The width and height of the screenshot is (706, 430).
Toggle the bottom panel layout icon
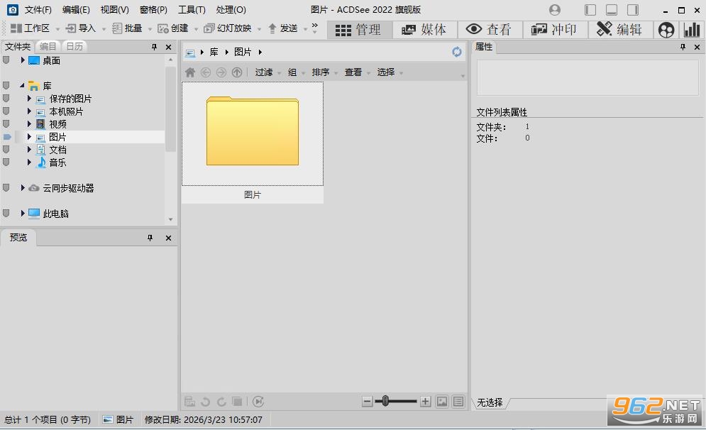tap(612, 10)
